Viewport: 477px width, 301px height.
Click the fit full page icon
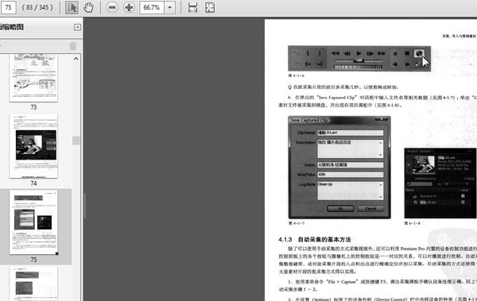click(x=210, y=8)
